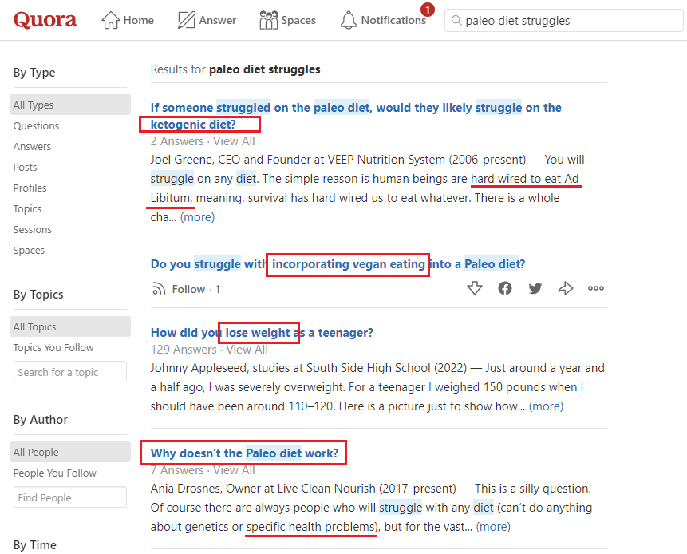Click the paleo diet struggles search field
Image resolution: width=687 pixels, height=554 pixels.
(x=563, y=21)
